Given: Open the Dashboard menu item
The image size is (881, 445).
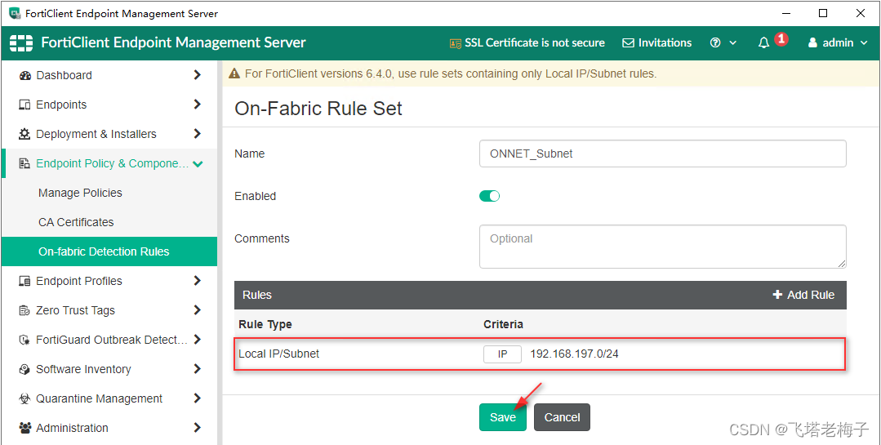Looking at the screenshot, I should pyautogui.click(x=109, y=75).
